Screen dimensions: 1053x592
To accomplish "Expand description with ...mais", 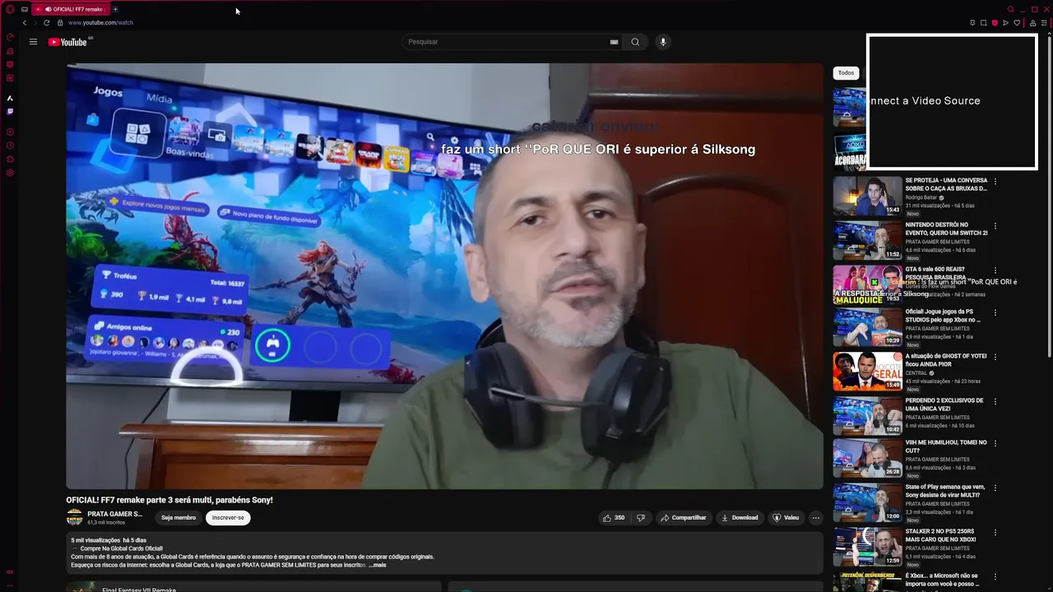I will click(x=377, y=565).
